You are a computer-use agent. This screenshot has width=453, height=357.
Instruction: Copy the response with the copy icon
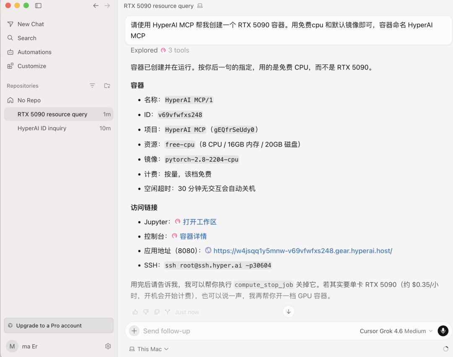tap(156, 312)
